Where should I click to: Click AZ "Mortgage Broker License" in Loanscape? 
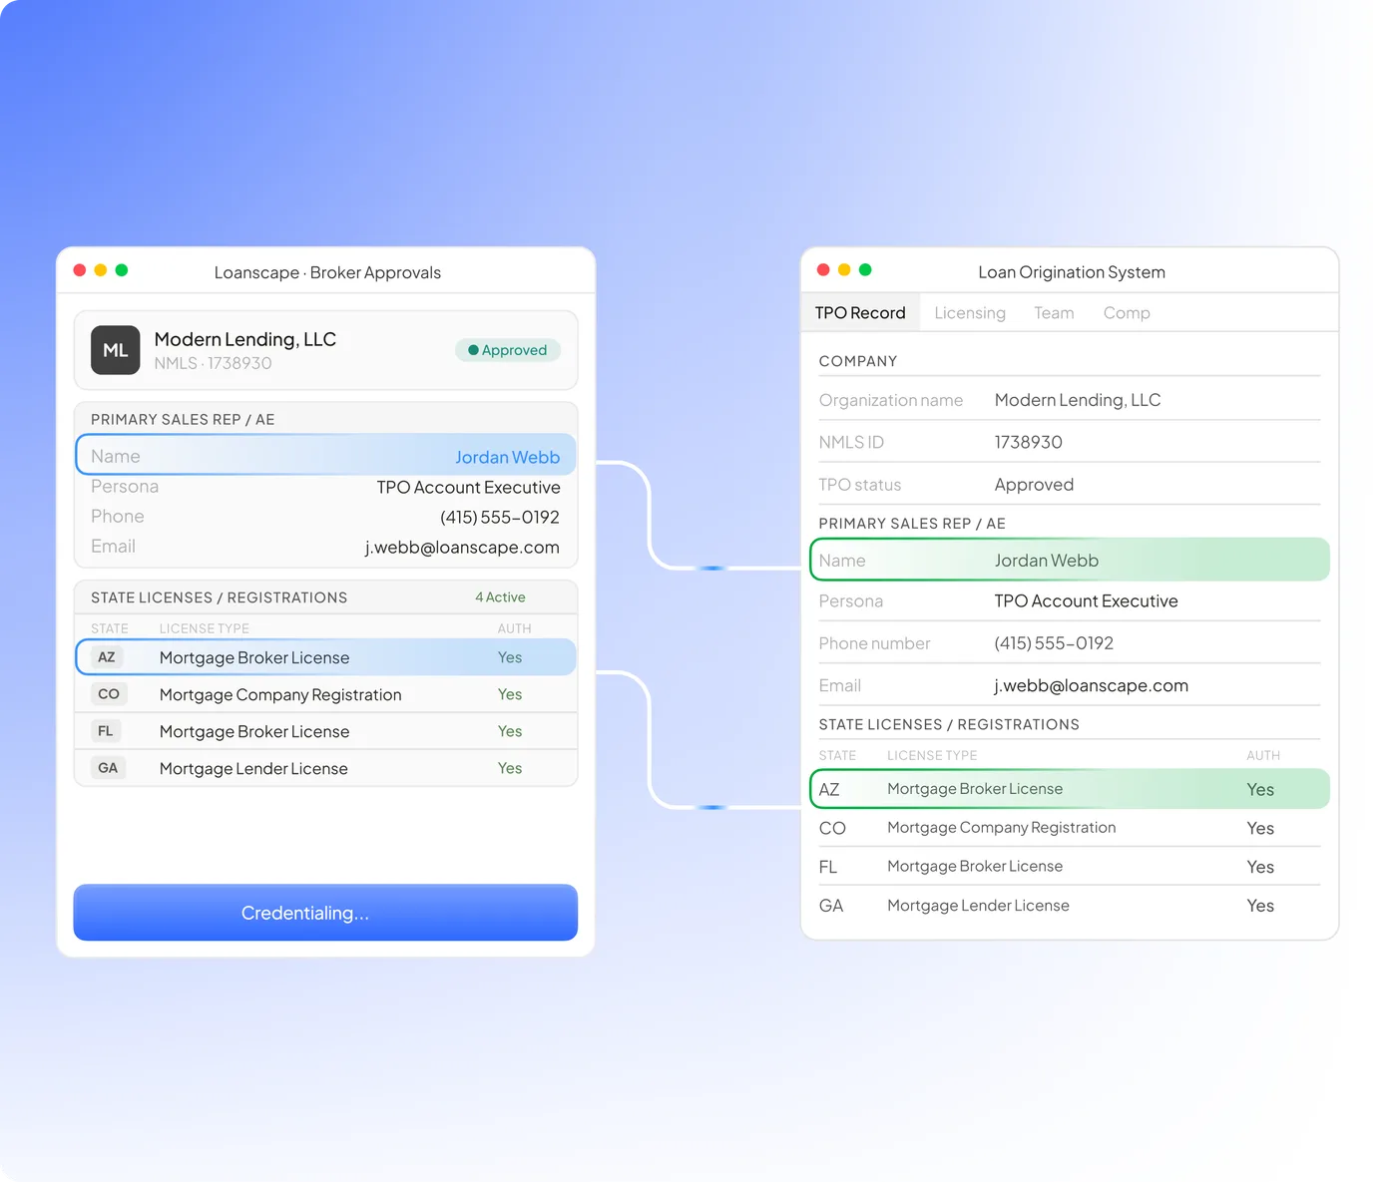click(x=254, y=657)
